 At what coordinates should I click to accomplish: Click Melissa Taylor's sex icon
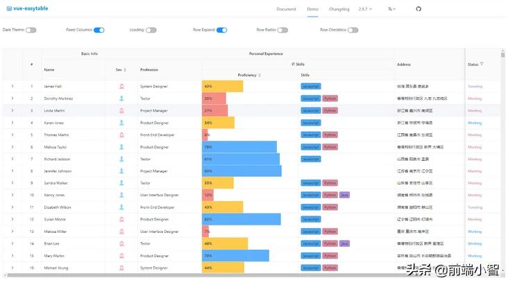(121, 147)
